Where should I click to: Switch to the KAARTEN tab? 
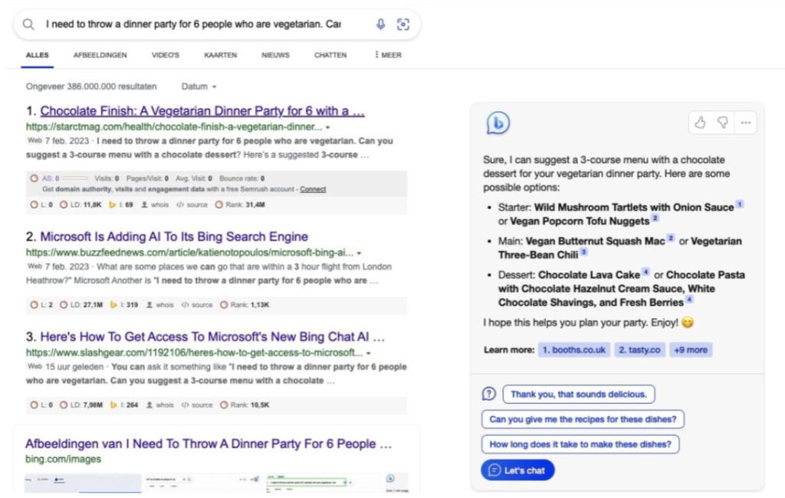pos(220,55)
